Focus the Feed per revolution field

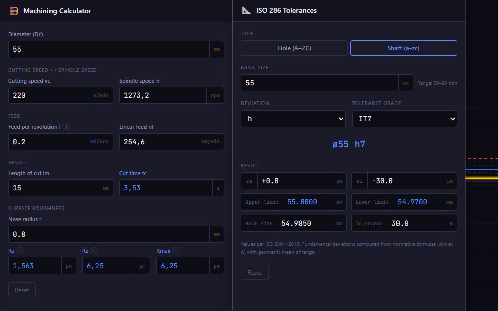coord(47,142)
